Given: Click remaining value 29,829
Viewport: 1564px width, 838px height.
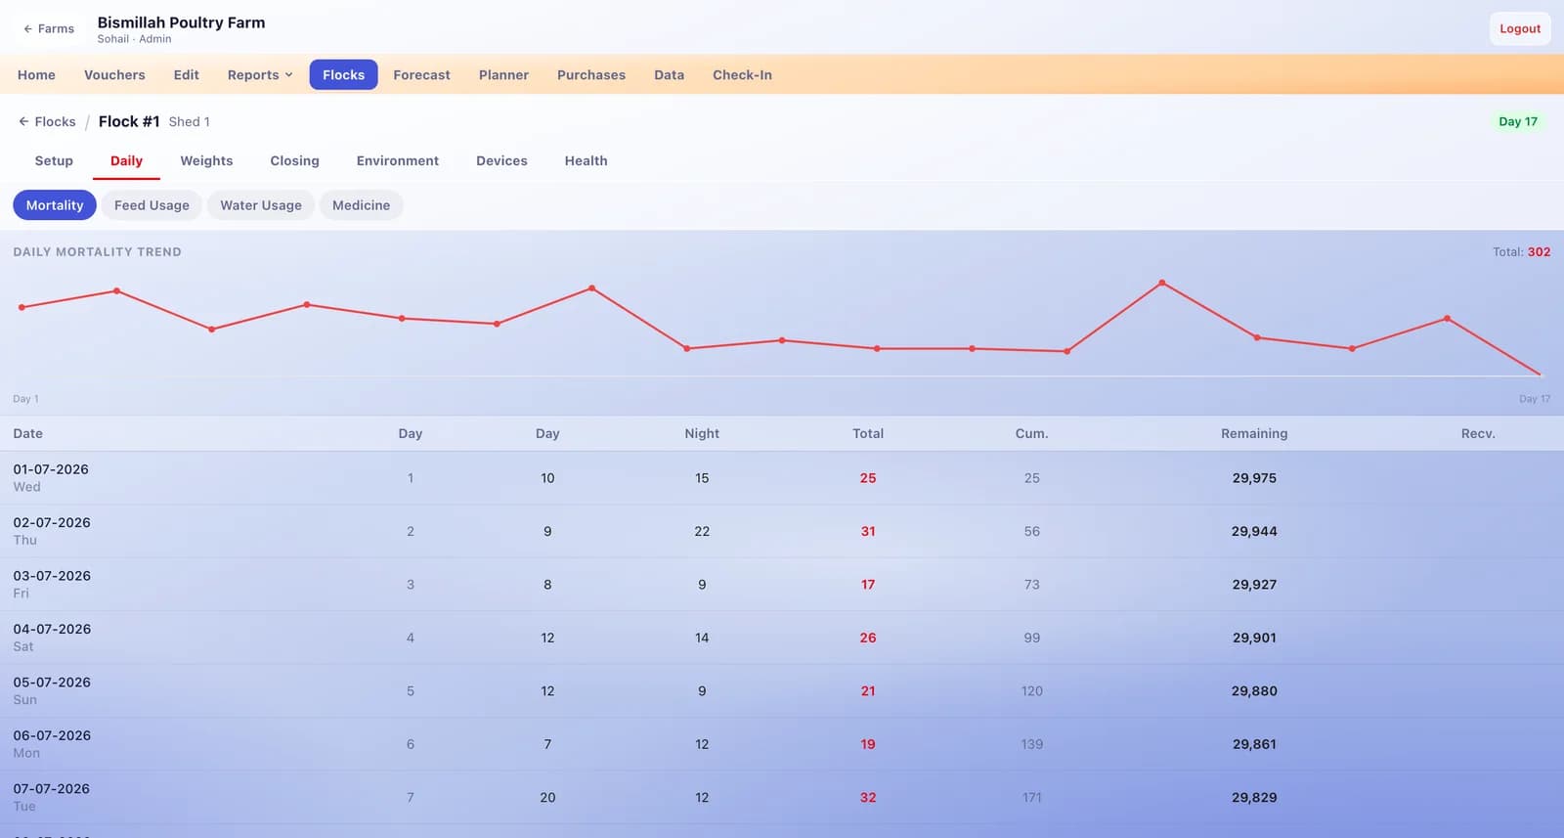Looking at the screenshot, I should (1254, 798).
